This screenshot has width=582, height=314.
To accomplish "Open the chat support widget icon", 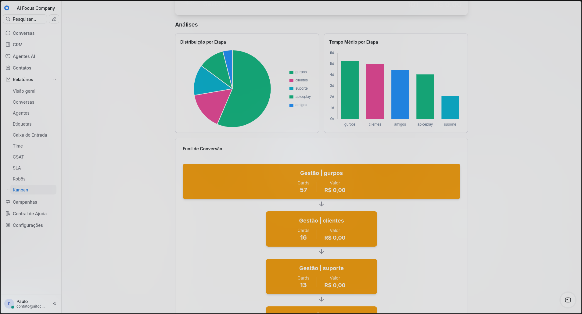I will pyautogui.click(x=568, y=300).
